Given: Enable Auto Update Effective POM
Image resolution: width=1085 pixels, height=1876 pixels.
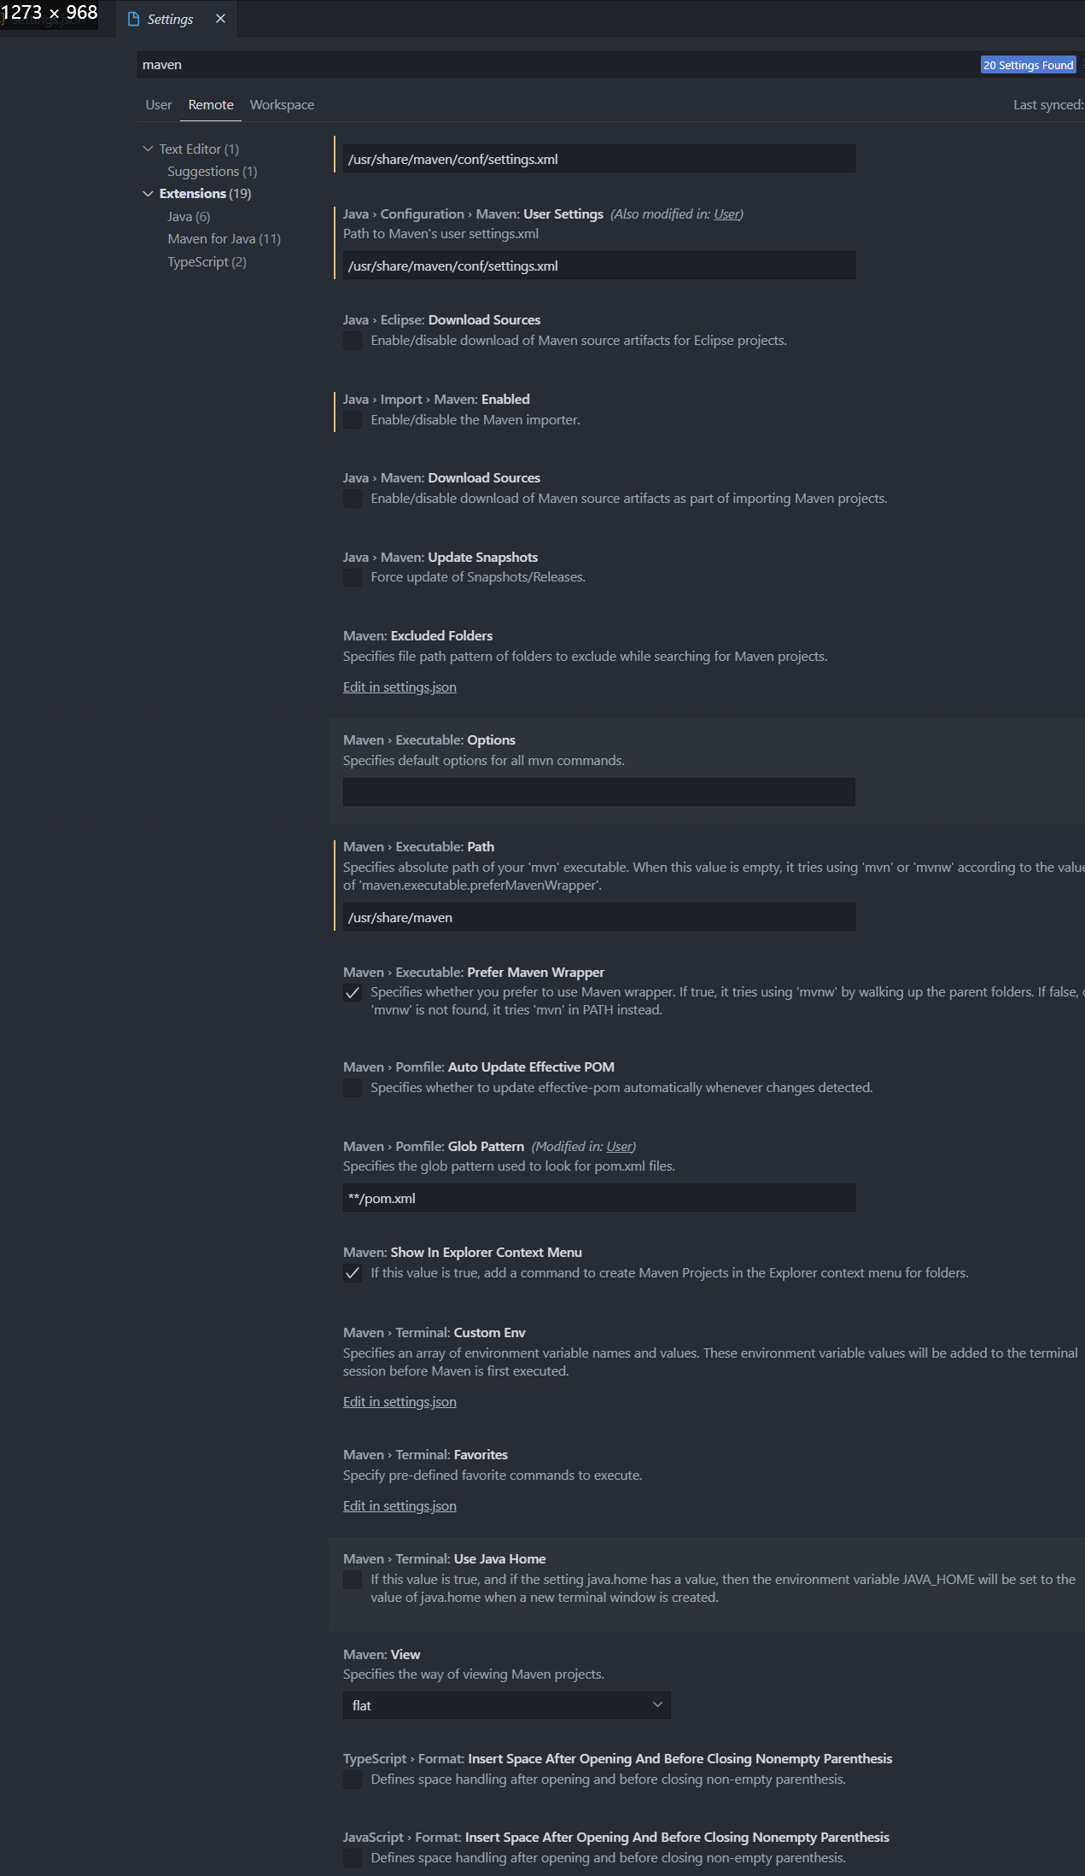Looking at the screenshot, I should 353,1088.
